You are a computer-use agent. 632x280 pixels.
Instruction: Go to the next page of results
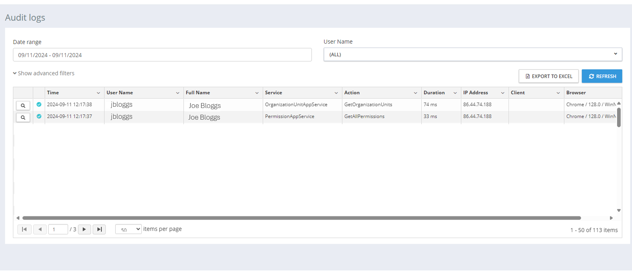coord(84,229)
